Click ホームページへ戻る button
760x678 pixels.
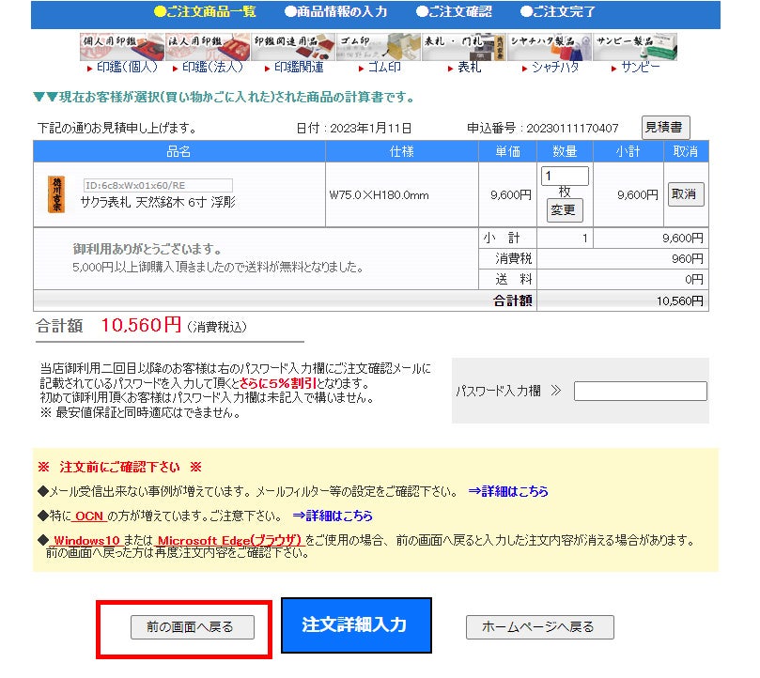[x=540, y=627]
